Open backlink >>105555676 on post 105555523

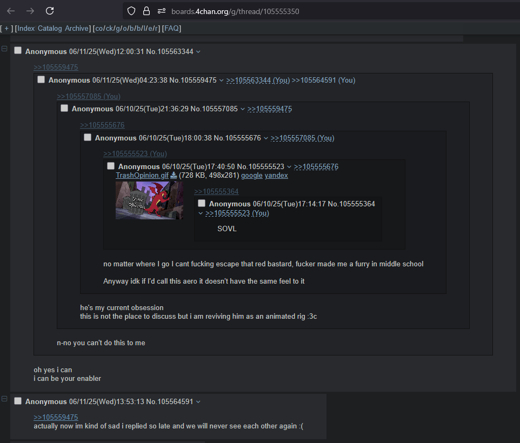coord(316,166)
